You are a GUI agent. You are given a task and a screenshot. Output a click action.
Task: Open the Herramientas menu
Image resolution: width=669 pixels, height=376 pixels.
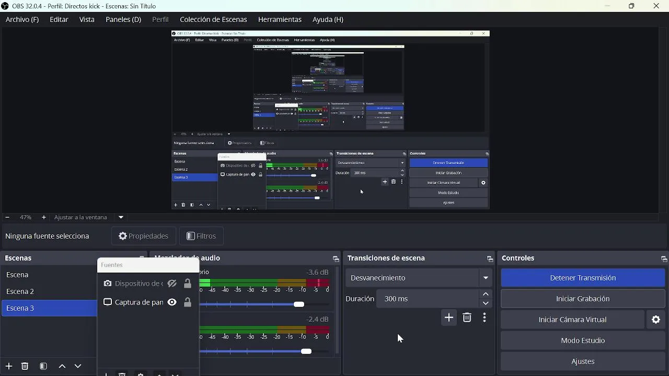(x=280, y=19)
